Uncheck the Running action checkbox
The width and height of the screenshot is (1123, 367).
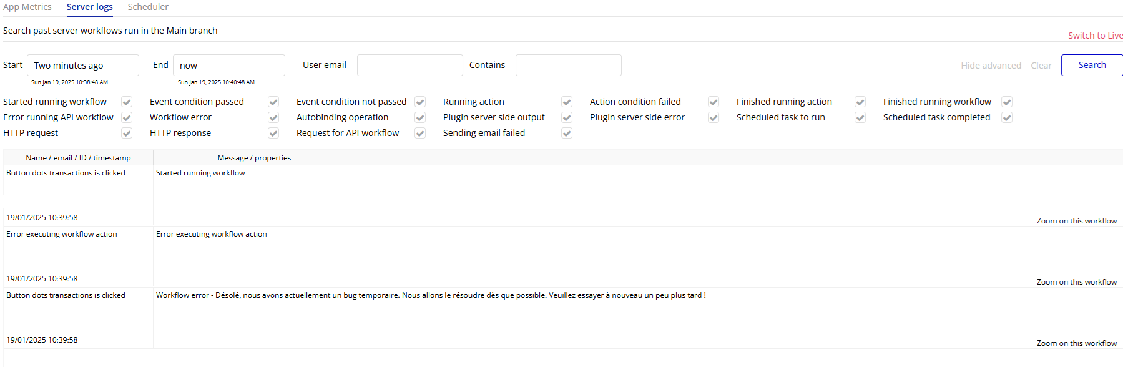tap(567, 102)
